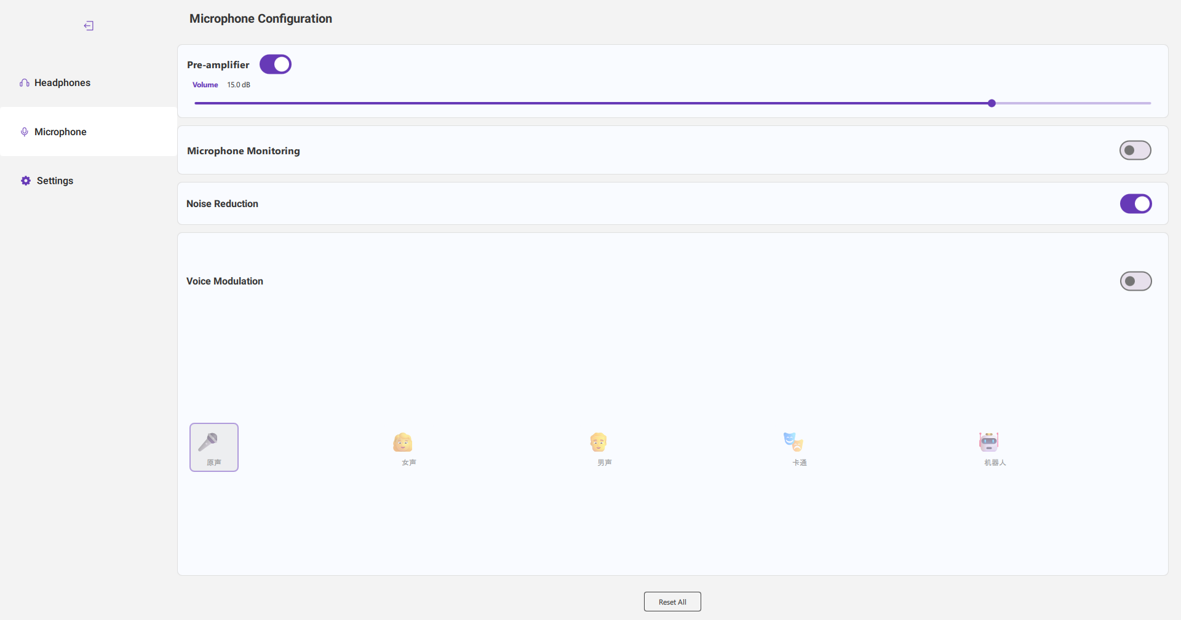Click the Reset All button
1181x620 pixels.
pos(672,602)
